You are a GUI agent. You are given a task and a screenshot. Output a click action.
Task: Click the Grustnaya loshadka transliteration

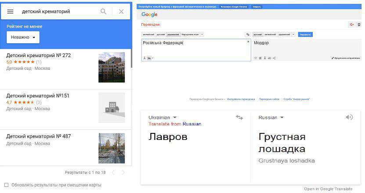coord(286,161)
